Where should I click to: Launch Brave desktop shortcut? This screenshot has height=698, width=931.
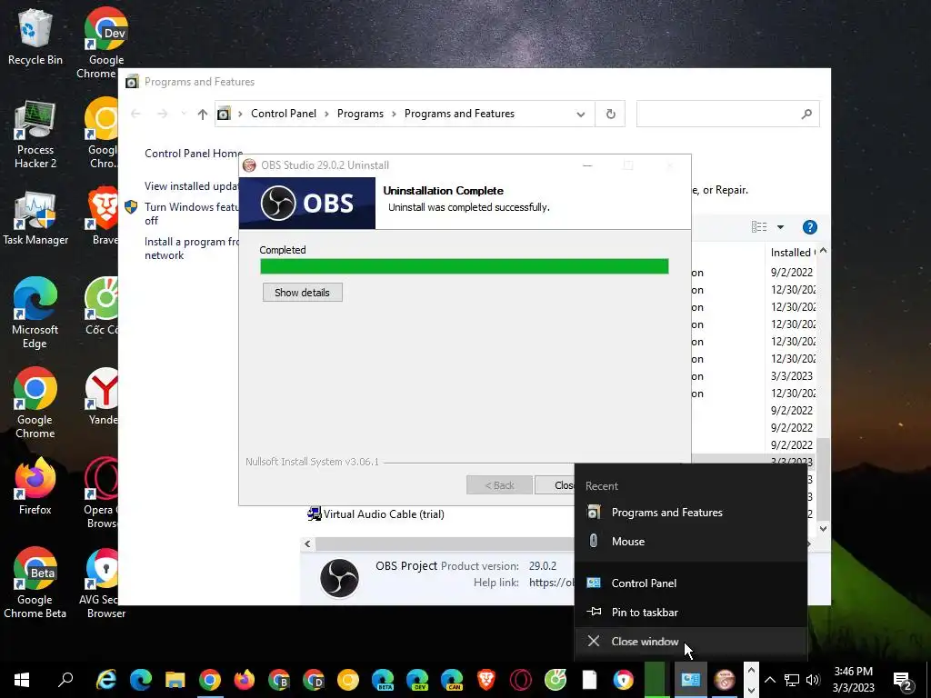tap(105, 216)
